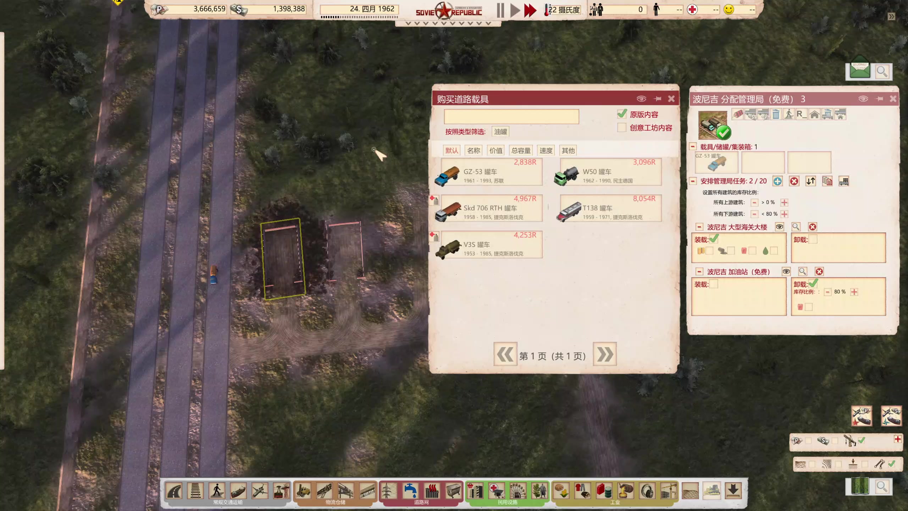Click the vehicle search input field
Viewport: 908px width, 511px height.
click(x=511, y=117)
